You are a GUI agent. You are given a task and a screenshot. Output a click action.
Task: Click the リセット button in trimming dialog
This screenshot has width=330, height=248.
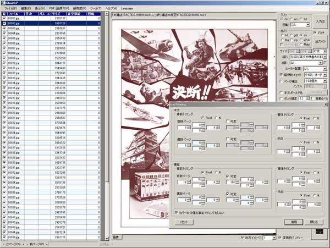coord(184,222)
